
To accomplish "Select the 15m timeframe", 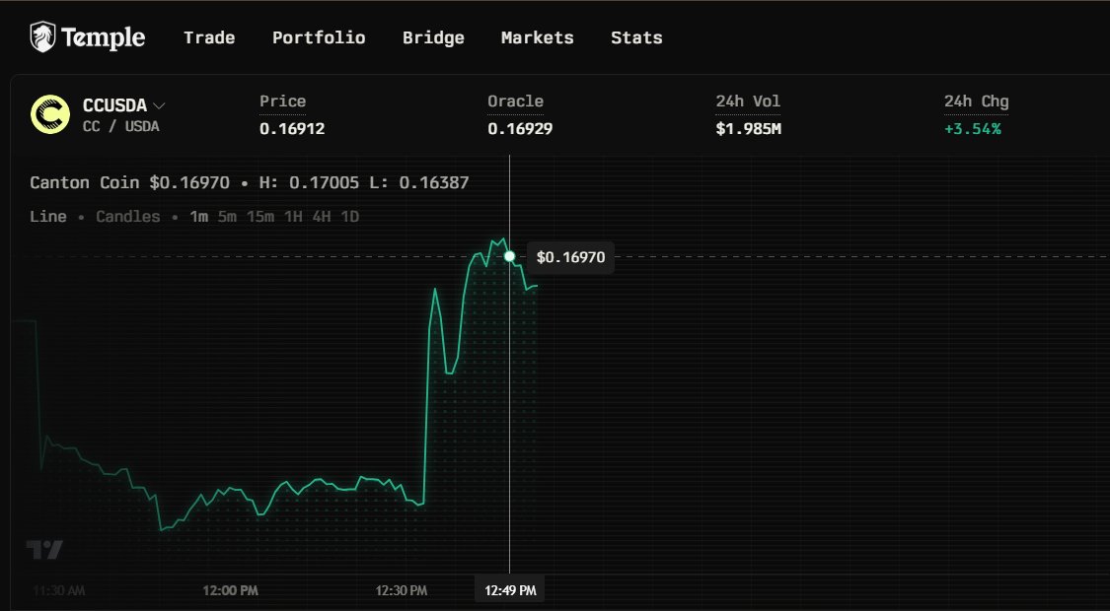I will (259, 217).
